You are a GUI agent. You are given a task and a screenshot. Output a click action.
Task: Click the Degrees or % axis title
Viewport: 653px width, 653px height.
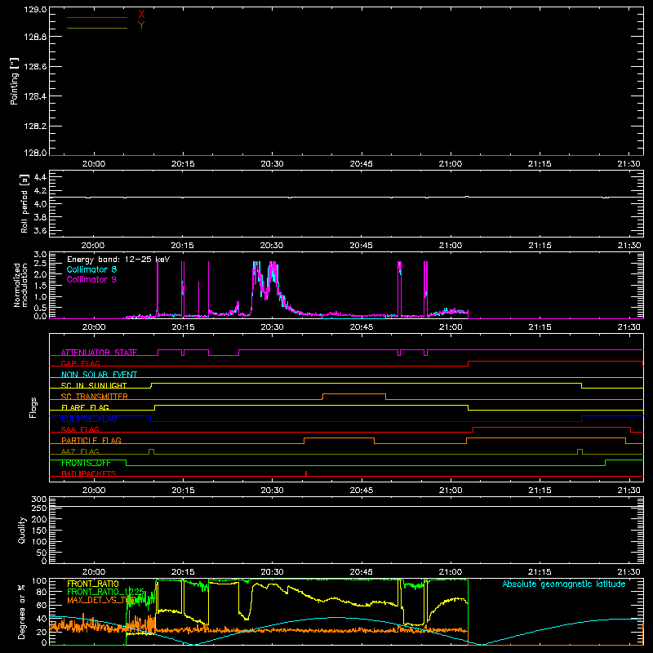point(21,612)
